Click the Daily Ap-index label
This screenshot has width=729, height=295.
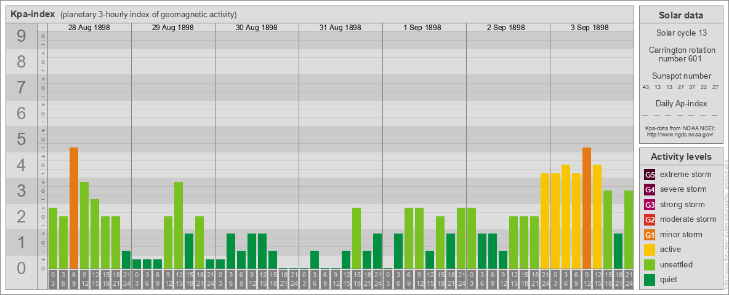tap(681, 103)
